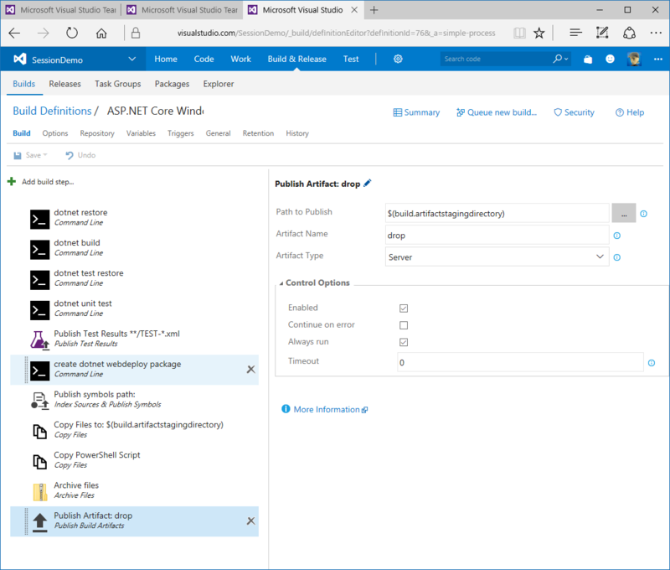Screen dimensions: 670x570
Task: Click browser home button
Action: (x=101, y=33)
